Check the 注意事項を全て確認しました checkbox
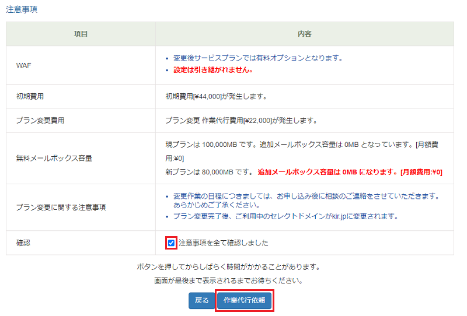This screenshot has height=316, width=467. click(x=171, y=243)
